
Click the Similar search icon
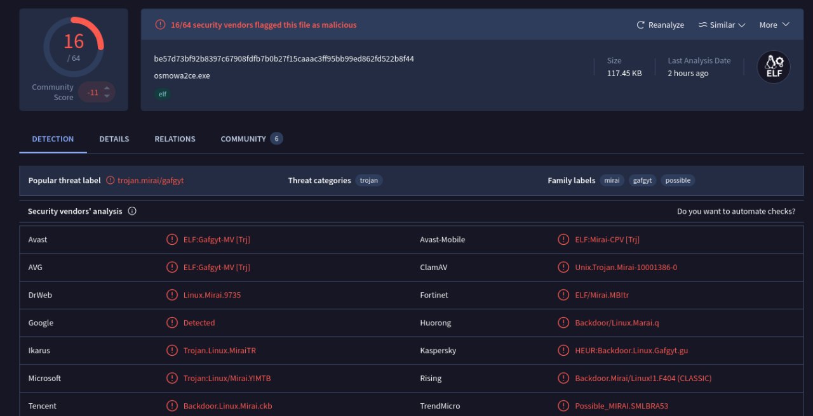(x=702, y=25)
